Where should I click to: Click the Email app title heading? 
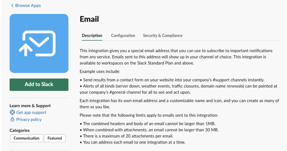89,19
